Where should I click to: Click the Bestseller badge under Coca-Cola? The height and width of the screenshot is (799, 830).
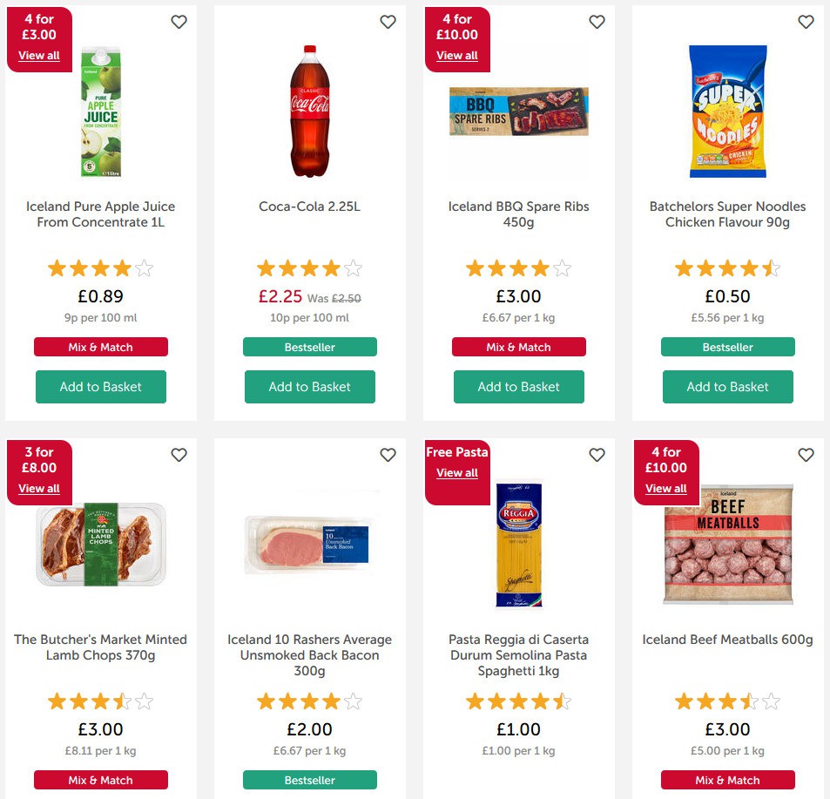click(310, 347)
